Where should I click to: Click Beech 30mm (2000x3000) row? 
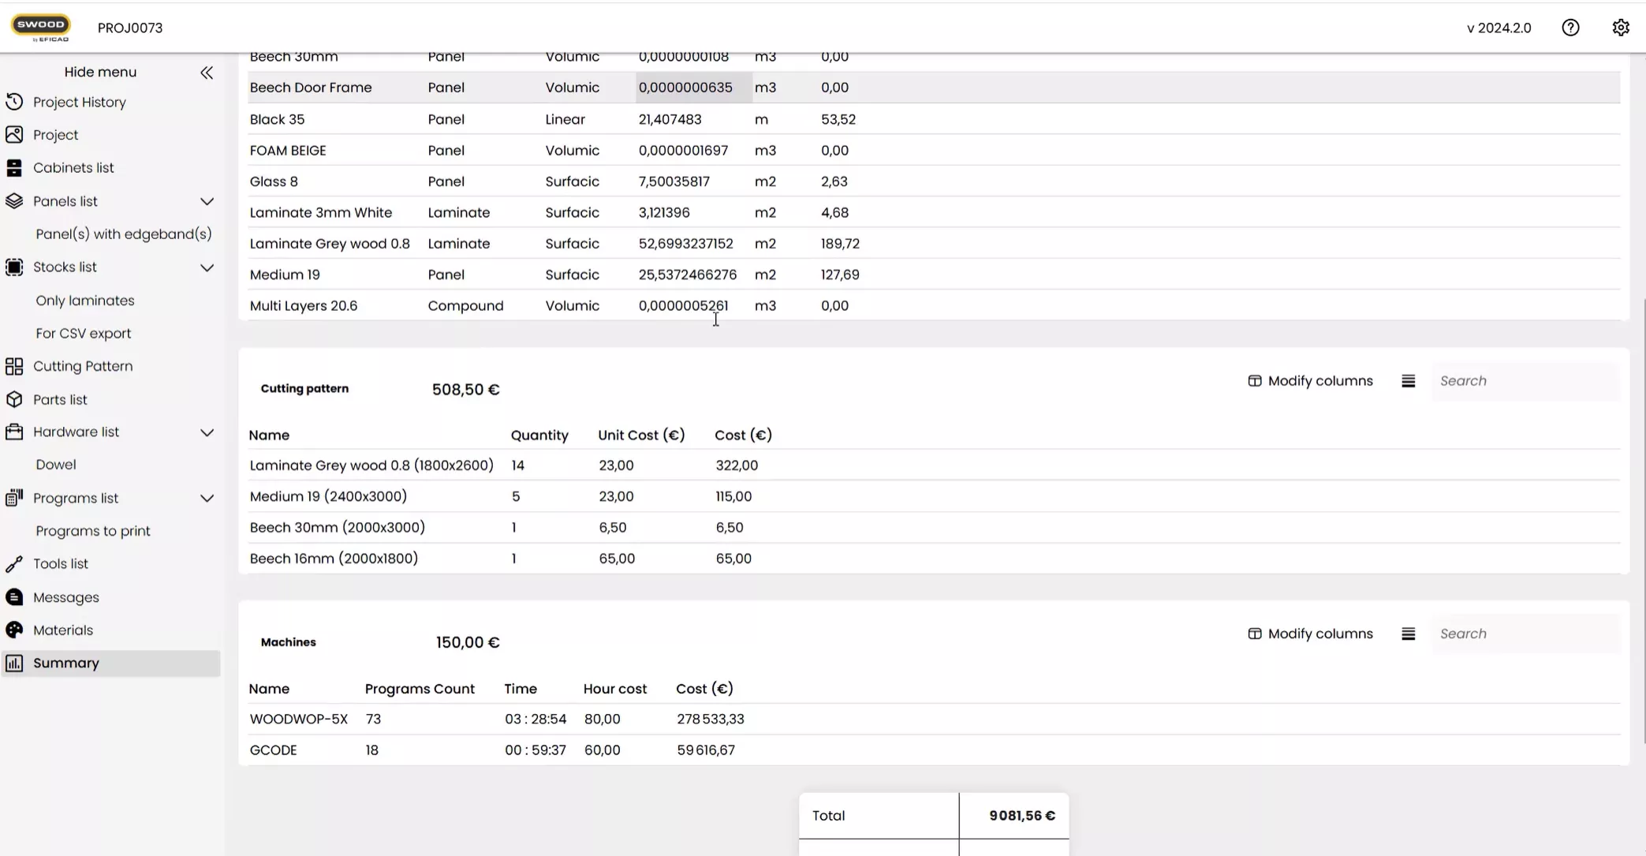pos(934,527)
